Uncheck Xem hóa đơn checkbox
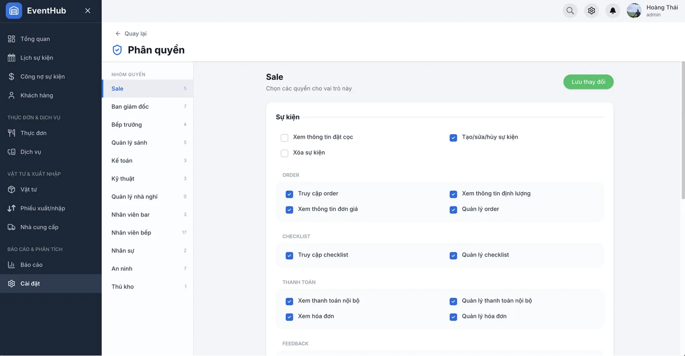Screen dimensions: 685x356 tap(289, 317)
